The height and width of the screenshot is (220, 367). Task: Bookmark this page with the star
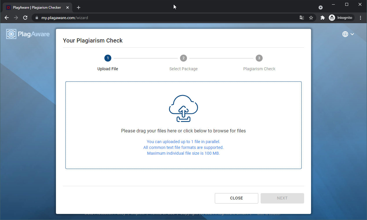[x=311, y=18]
